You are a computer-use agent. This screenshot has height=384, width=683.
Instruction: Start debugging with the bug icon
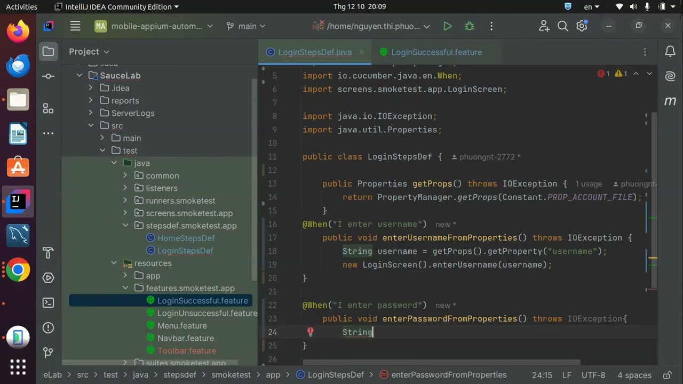(469, 26)
